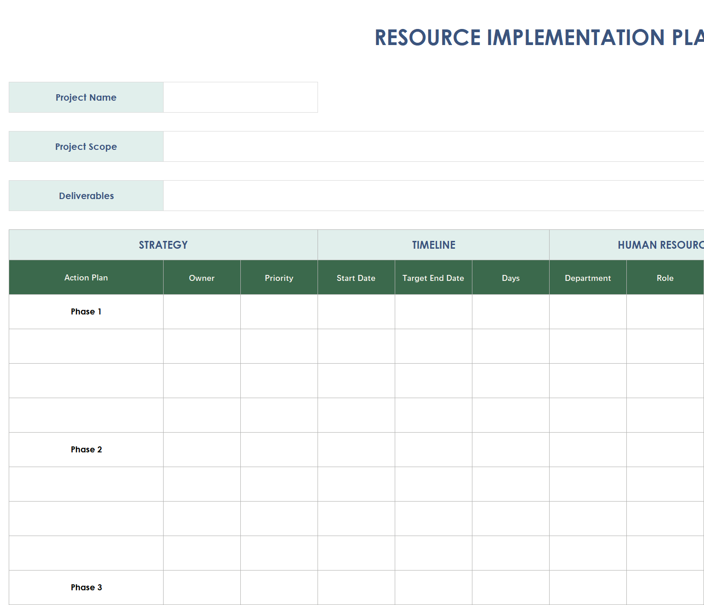Click the Role cell in Phase 2 row
Image resolution: width=704 pixels, height=605 pixels.
(x=665, y=450)
